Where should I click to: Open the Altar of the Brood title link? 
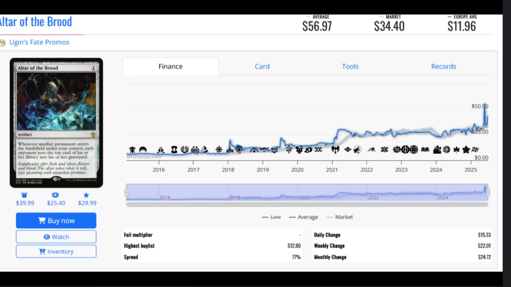[x=36, y=22]
